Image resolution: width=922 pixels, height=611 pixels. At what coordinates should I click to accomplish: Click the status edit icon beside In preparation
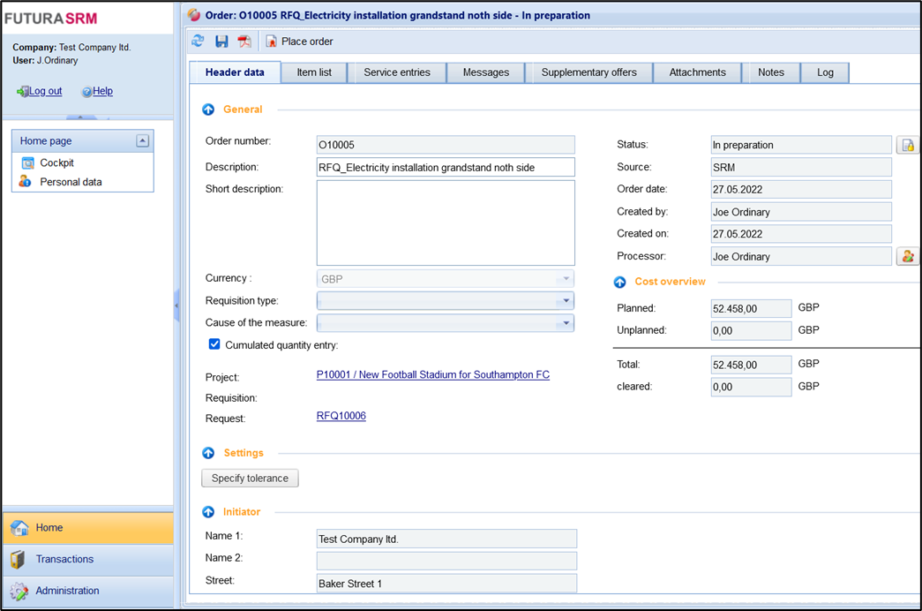coord(907,145)
